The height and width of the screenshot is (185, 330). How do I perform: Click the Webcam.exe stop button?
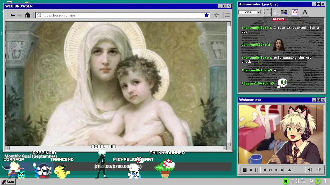(x=245, y=170)
